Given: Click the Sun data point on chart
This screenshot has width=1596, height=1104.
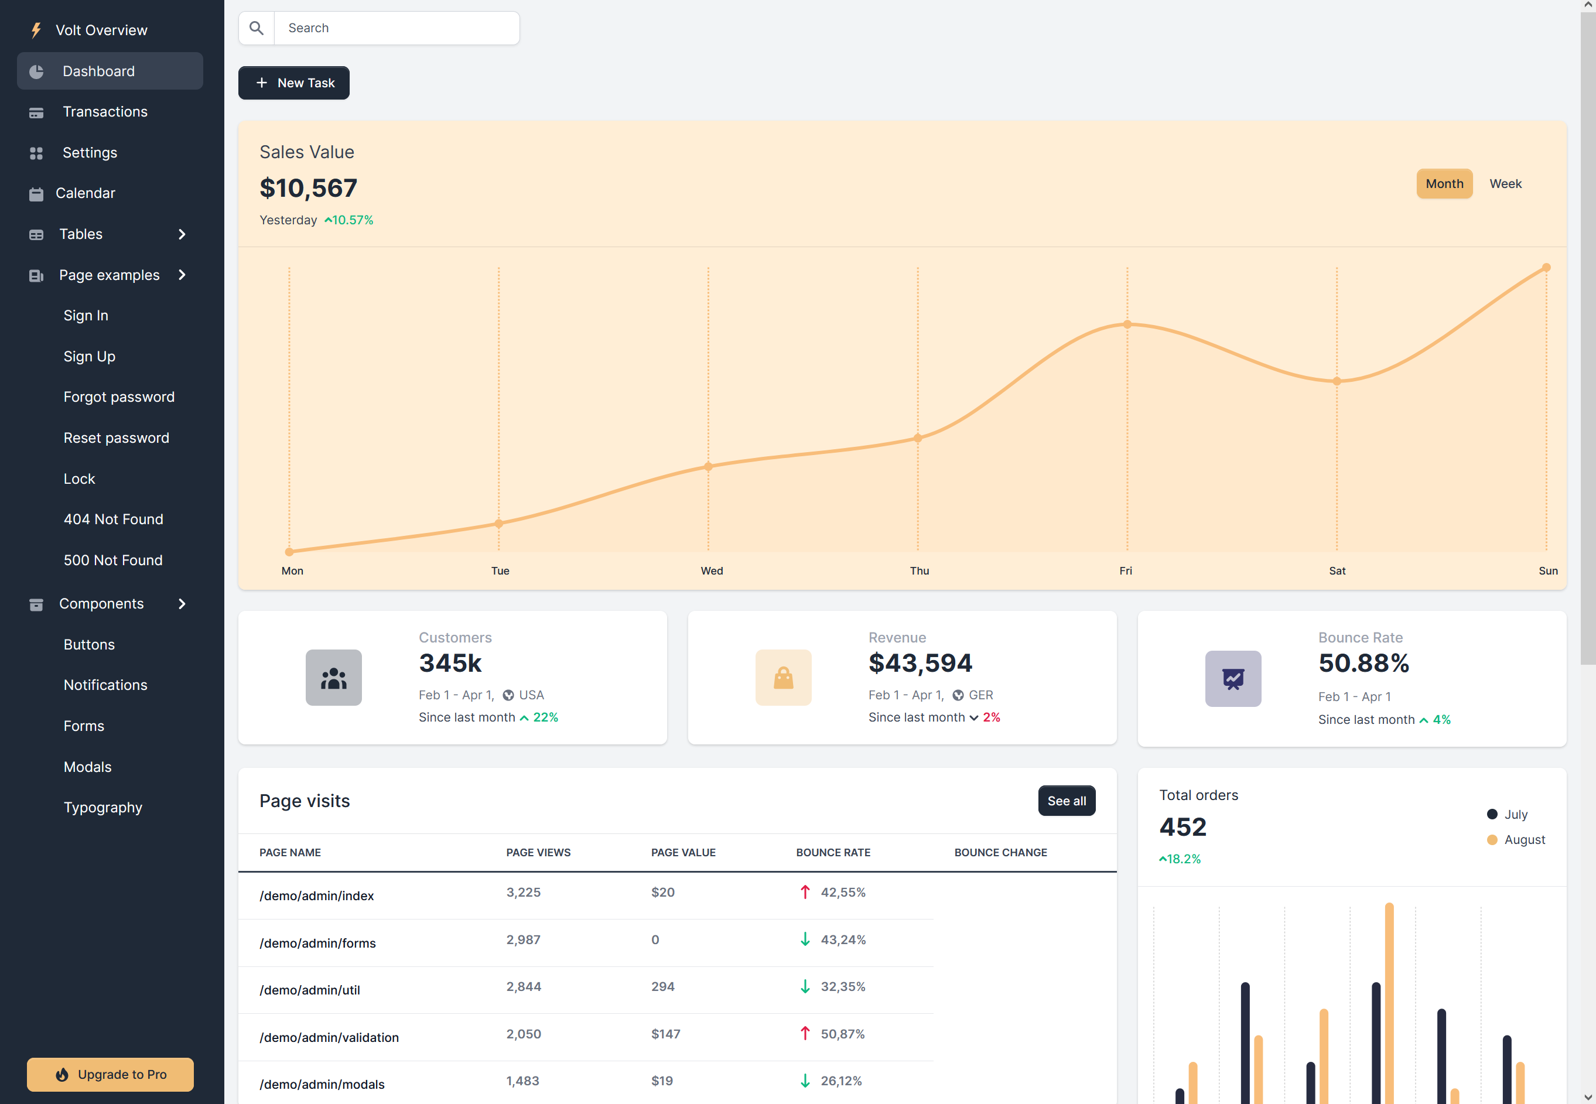Looking at the screenshot, I should pyautogui.click(x=1546, y=268).
